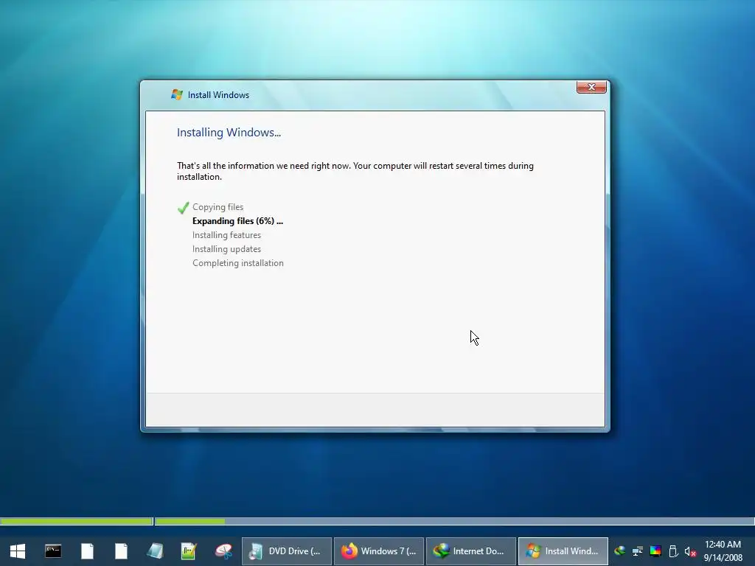Viewport: 755px width, 566px height.
Task: Click the Internet Download Manager tray icon
Action: pos(619,551)
